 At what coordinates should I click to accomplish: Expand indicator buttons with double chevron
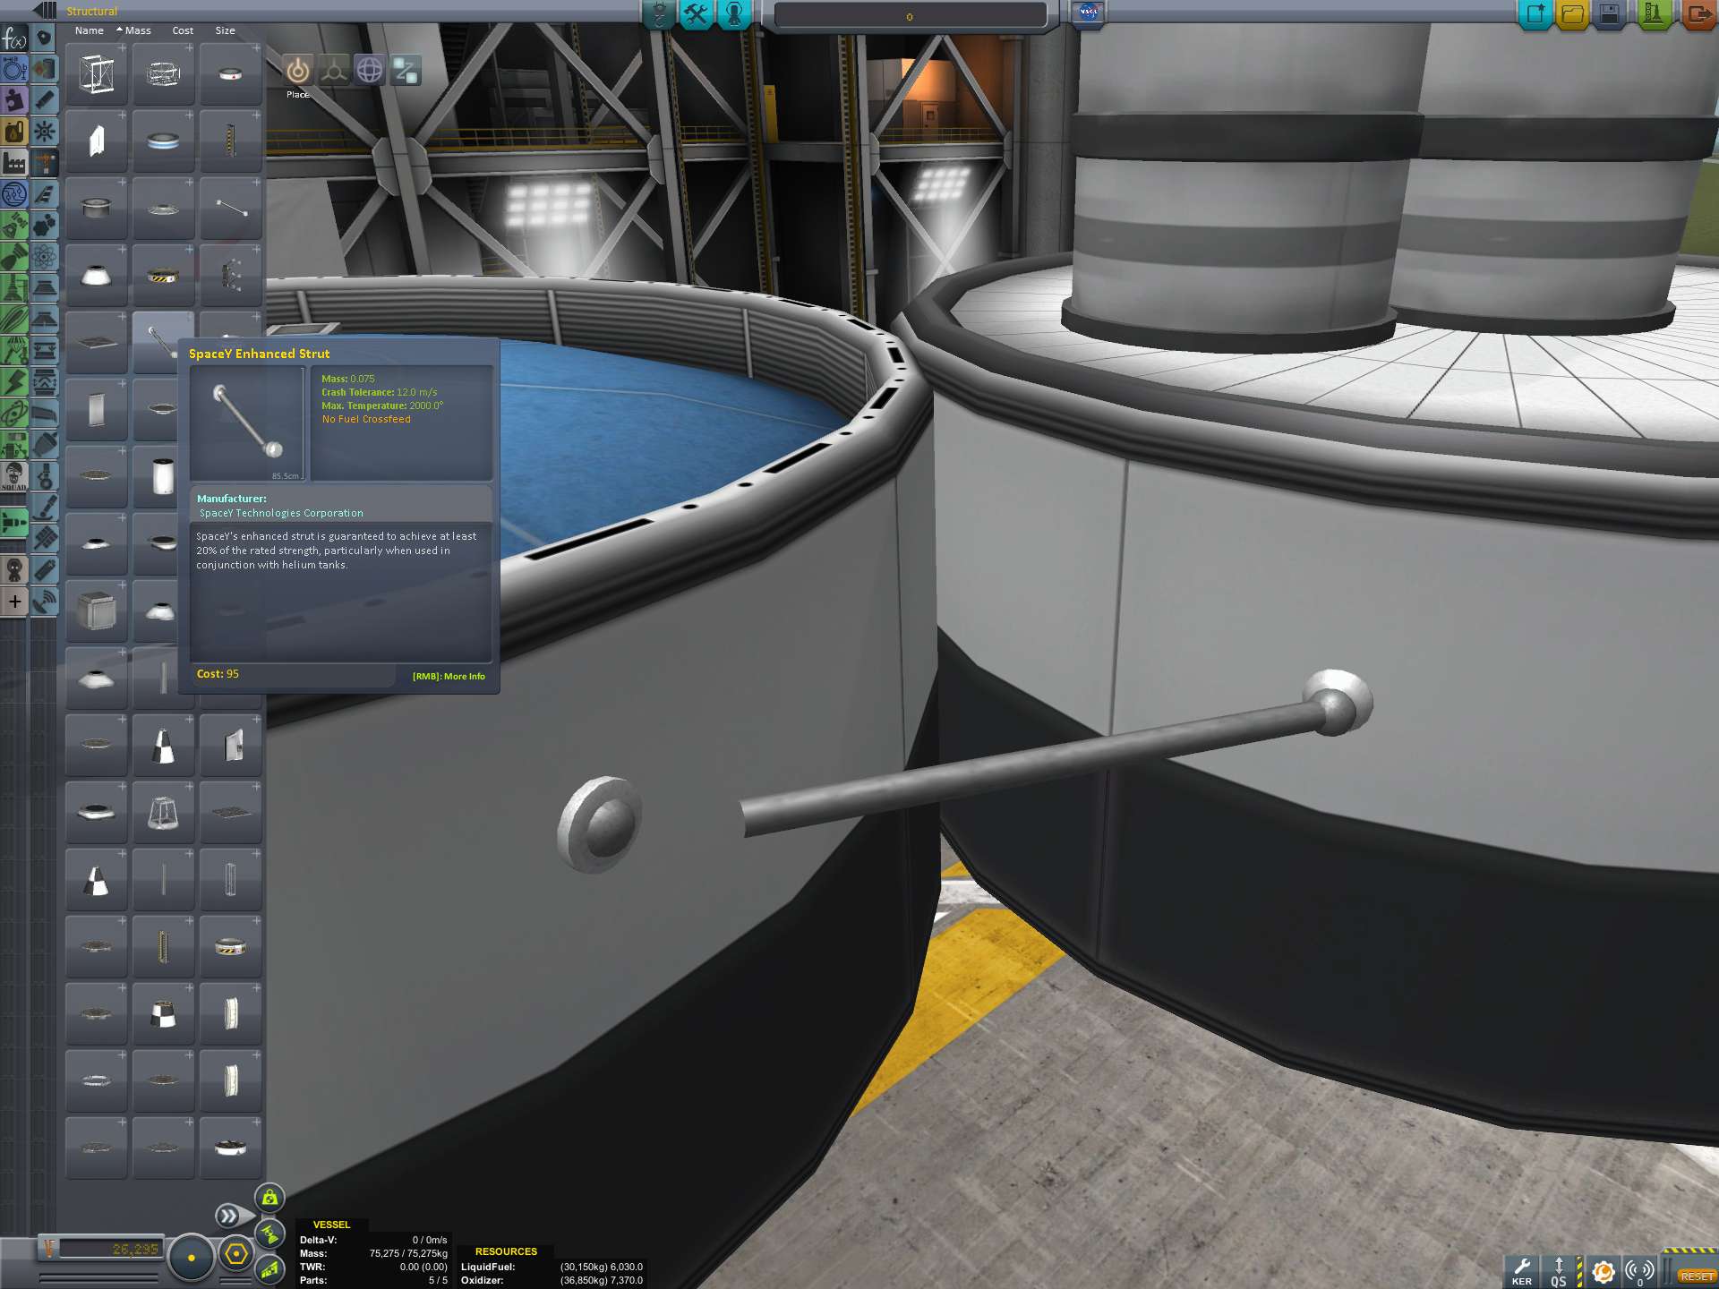227,1215
